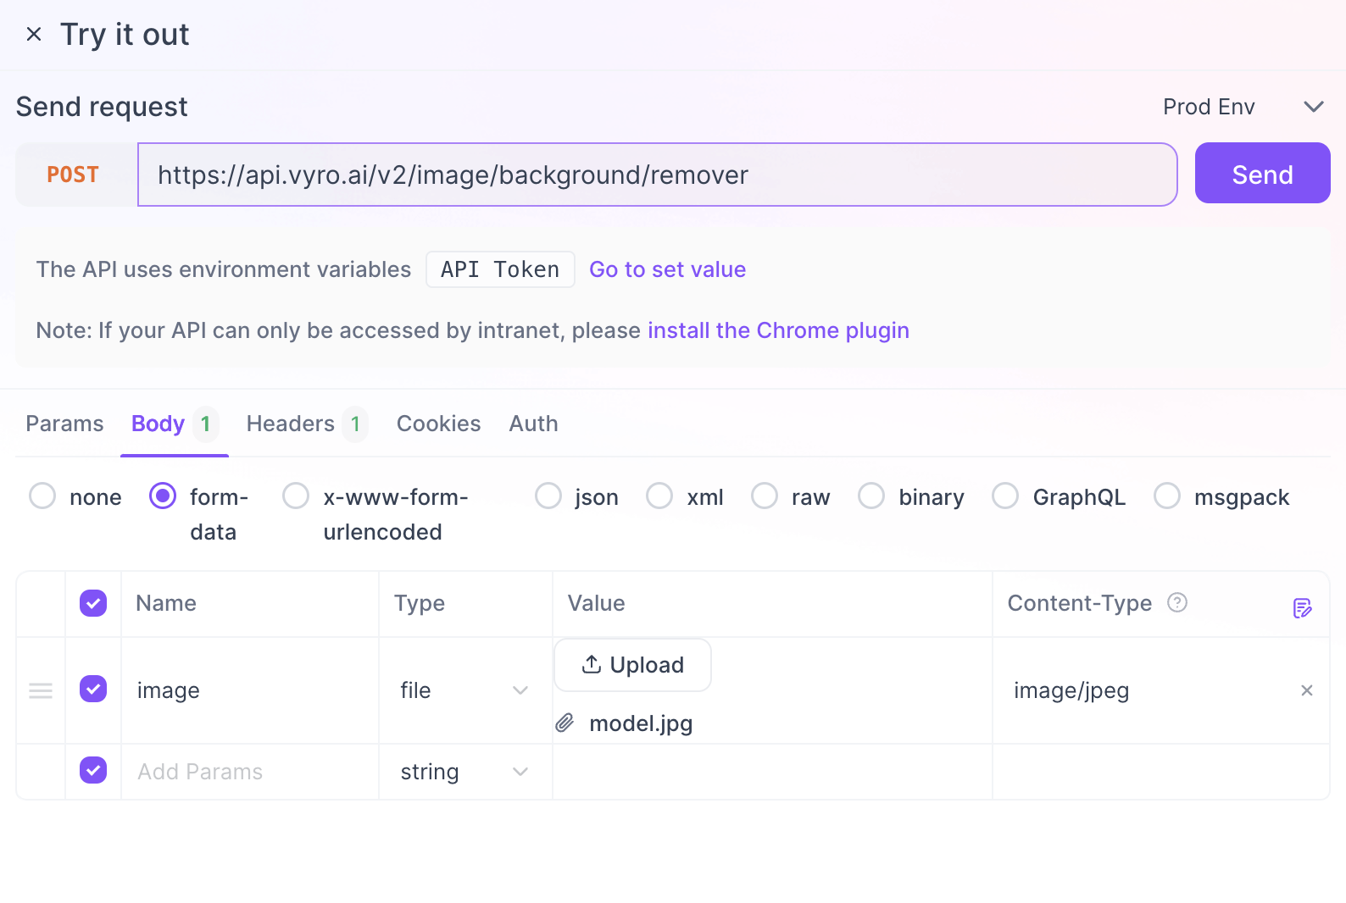
Task: Toggle the select-all checkbox in header
Action: click(x=93, y=603)
